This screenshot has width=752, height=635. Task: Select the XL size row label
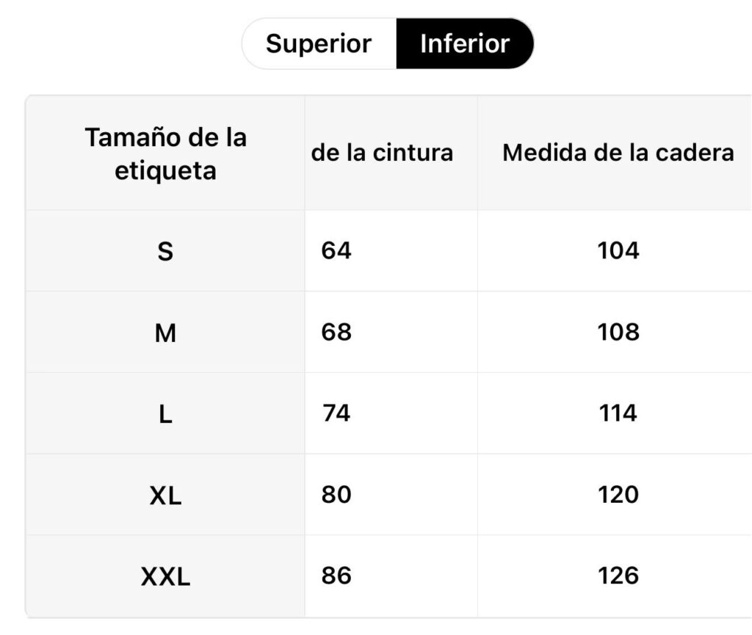pyautogui.click(x=165, y=495)
